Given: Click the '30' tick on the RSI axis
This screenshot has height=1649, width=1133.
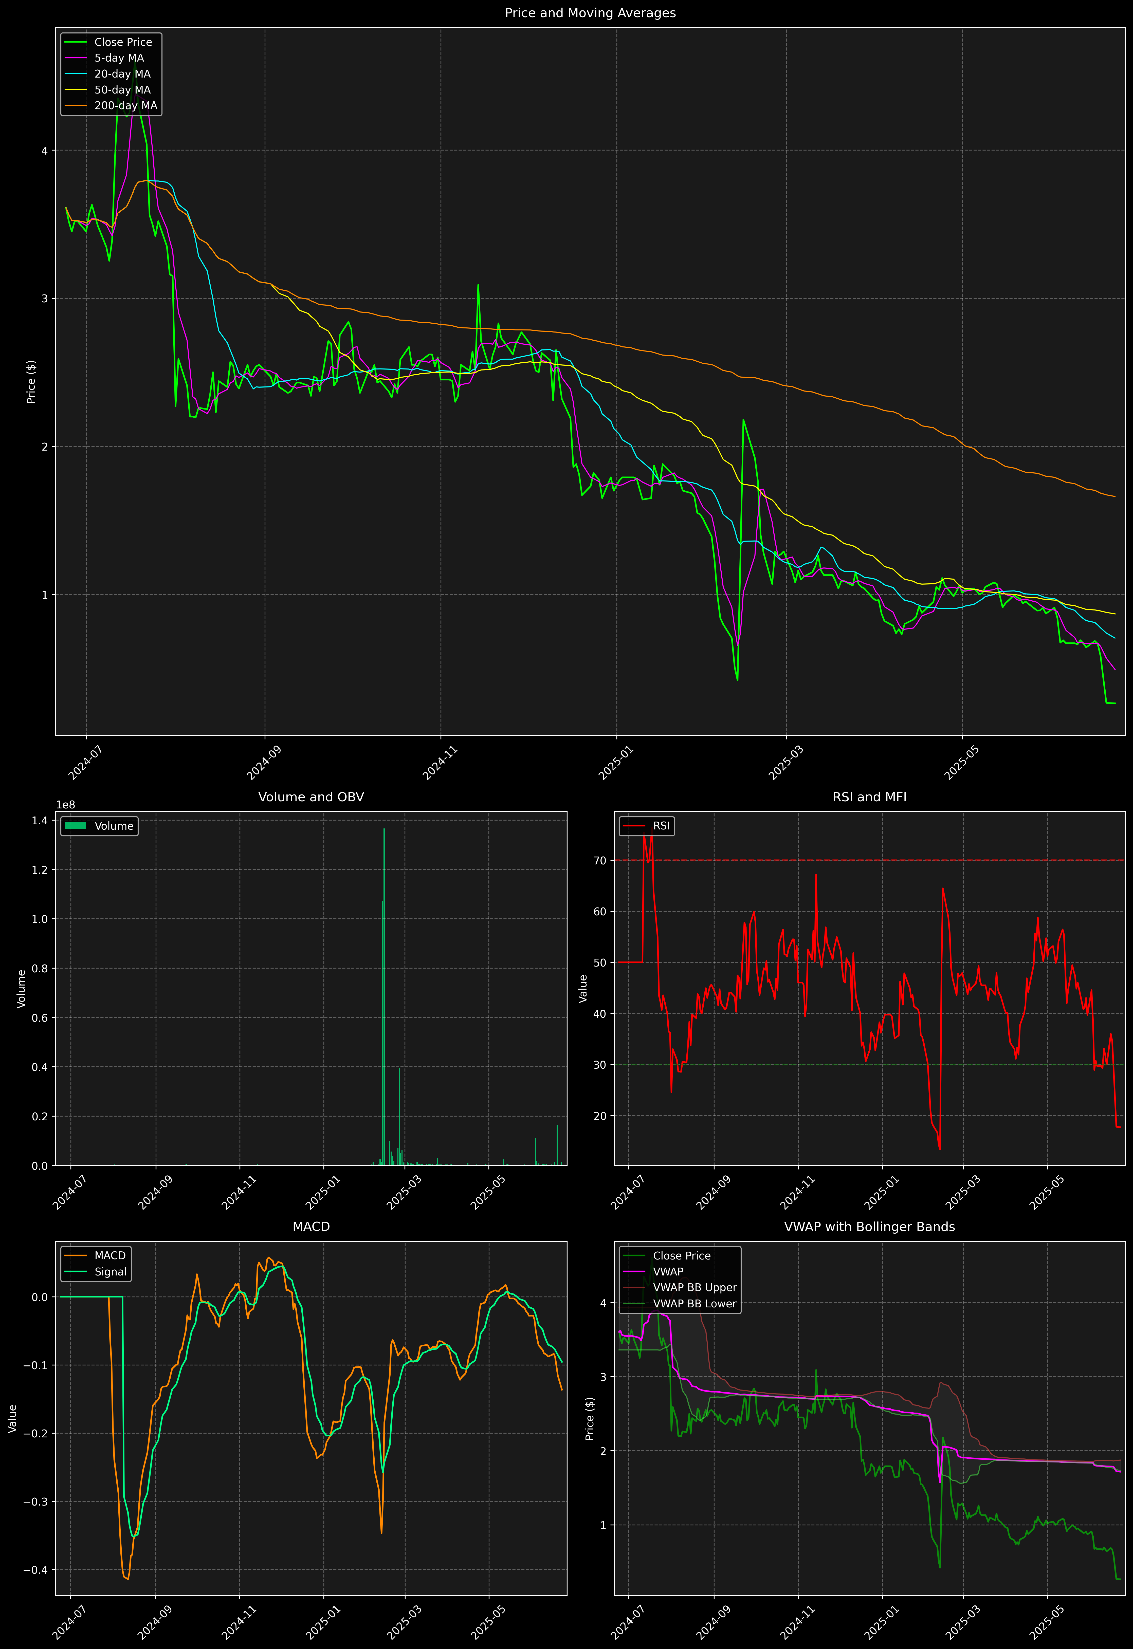Looking at the screenshot, I should pyautogui.click(x=600, y=1065).
